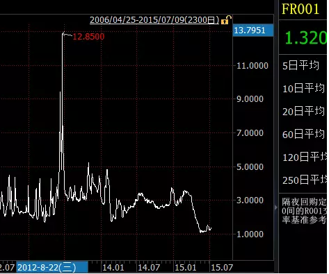Open the date range 2006/04/25-2015/07/09 link
The height and width of the screenshot is (274, 329).
click(x=154, y=20)
